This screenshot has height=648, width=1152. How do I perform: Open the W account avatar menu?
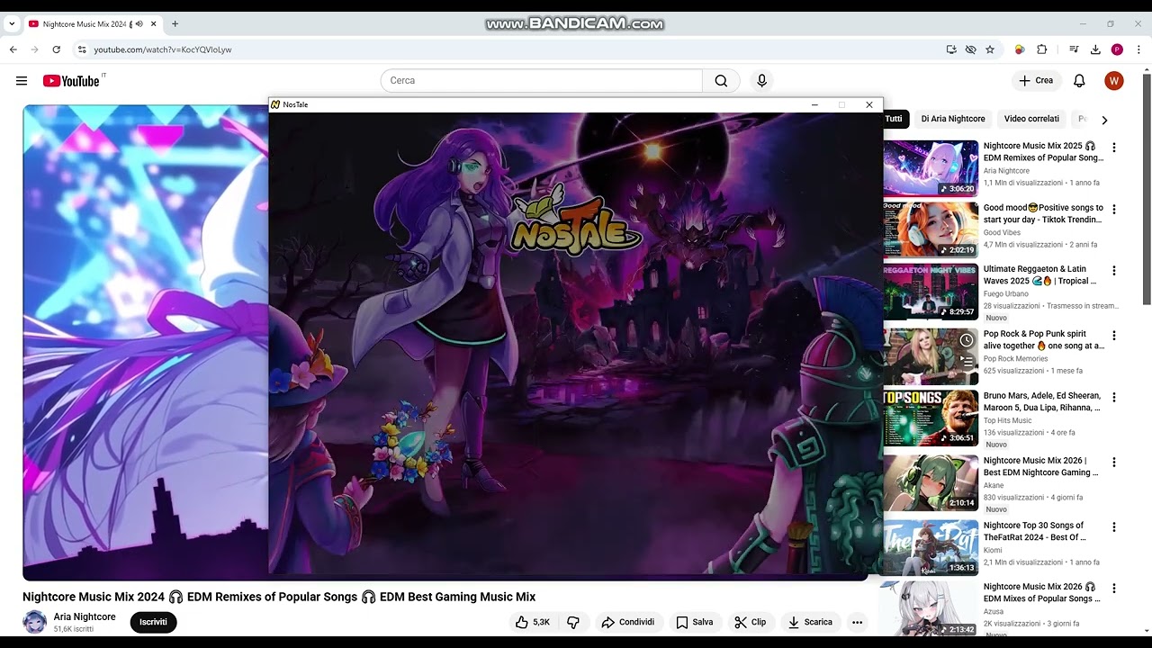coord(1113,81)
